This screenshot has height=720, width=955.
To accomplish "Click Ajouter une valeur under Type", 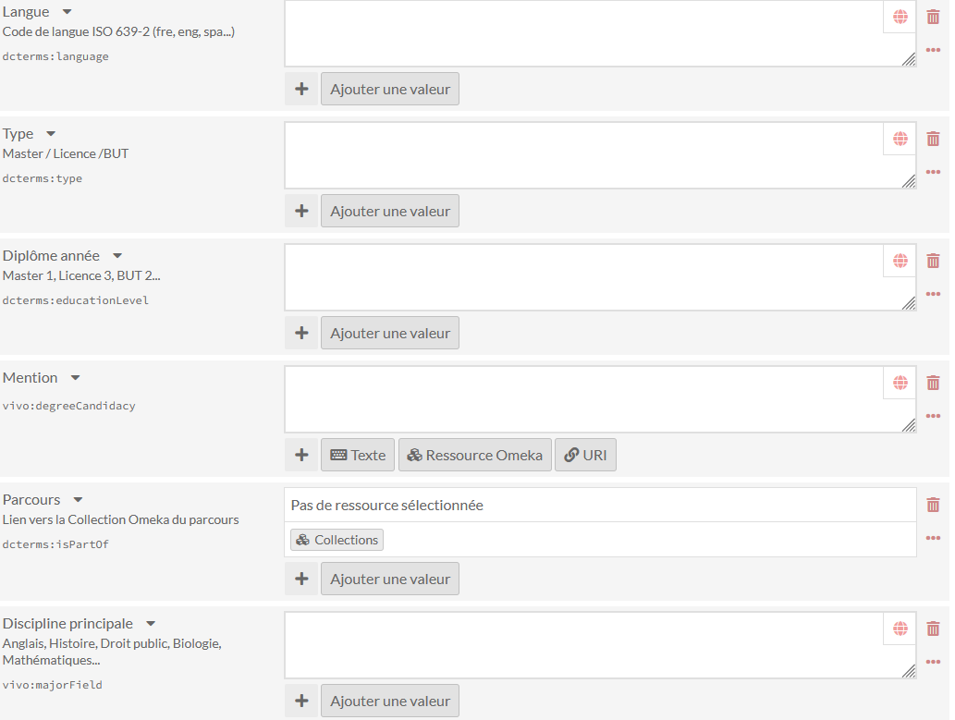I will pos(390,211).
